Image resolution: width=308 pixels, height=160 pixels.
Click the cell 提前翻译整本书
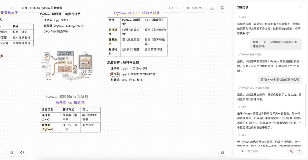coord(70,117)
